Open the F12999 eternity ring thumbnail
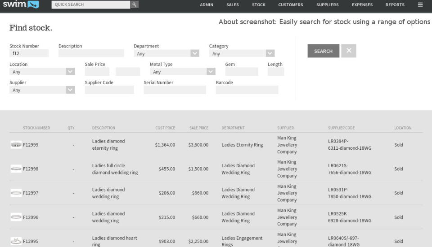The image size is (432, 247). click(x=16, y=145)
